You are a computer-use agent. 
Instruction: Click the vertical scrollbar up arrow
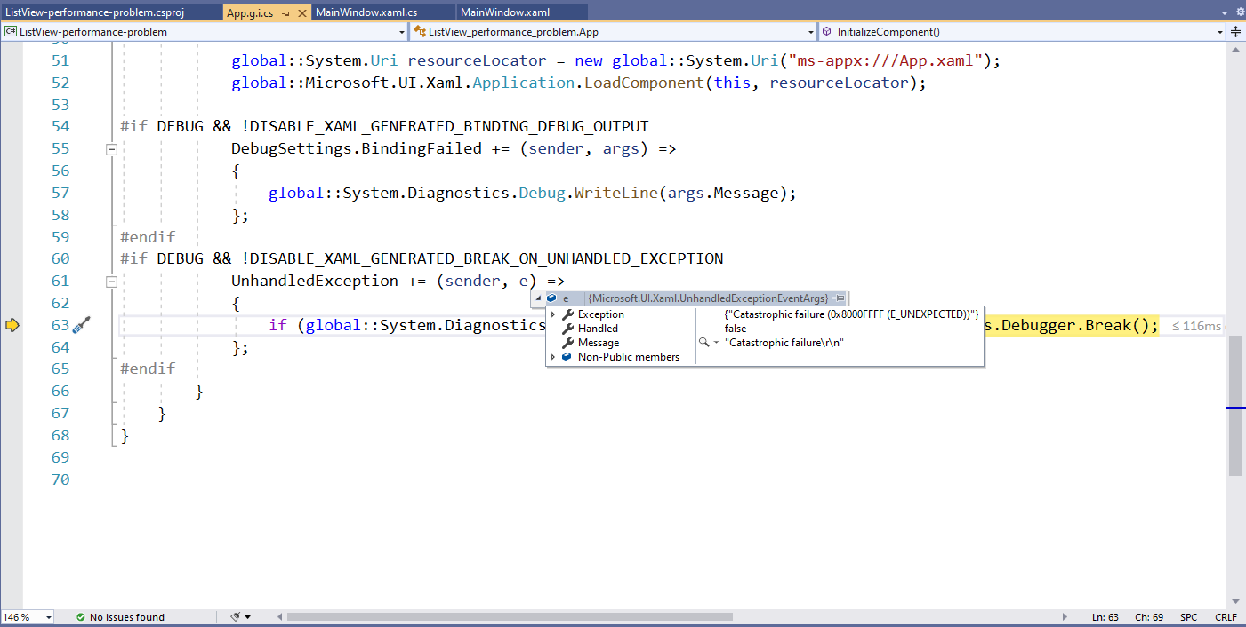pyautogui.click(x=1236, y=49)
